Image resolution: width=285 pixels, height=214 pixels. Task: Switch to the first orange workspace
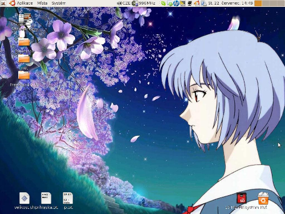258,3
